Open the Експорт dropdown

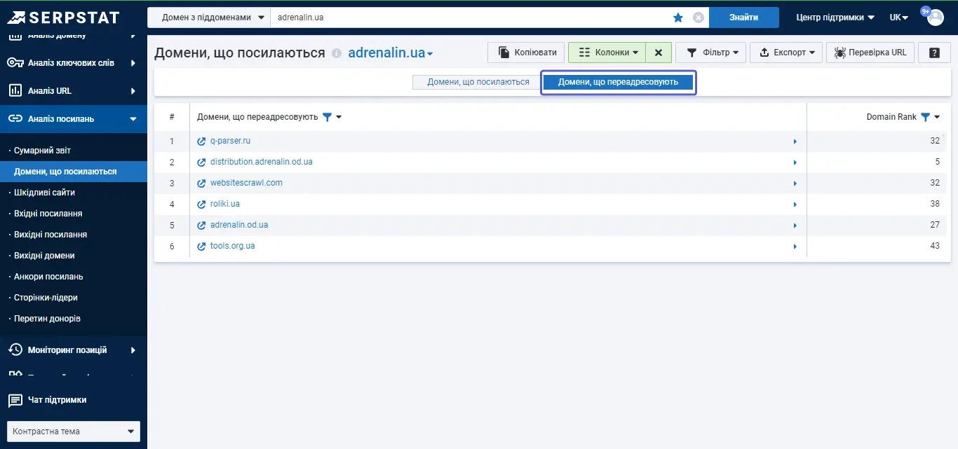point(786,53)
